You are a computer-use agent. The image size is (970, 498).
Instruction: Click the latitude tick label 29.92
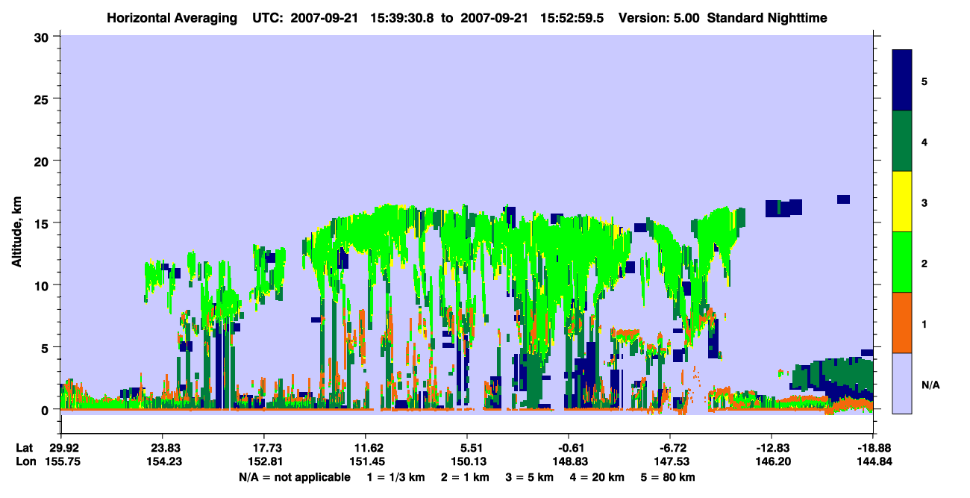pos(60,448)
